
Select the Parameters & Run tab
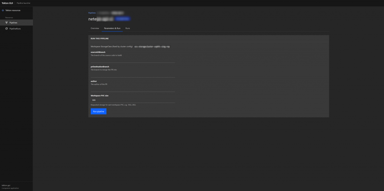pos(112,28)
